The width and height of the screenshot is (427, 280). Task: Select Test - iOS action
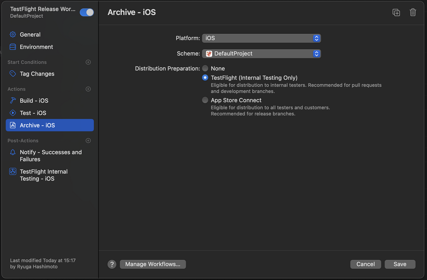[50, 113]
